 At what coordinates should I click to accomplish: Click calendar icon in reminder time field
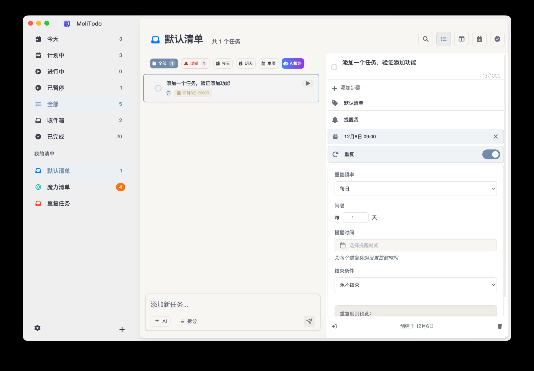[343, 245]
